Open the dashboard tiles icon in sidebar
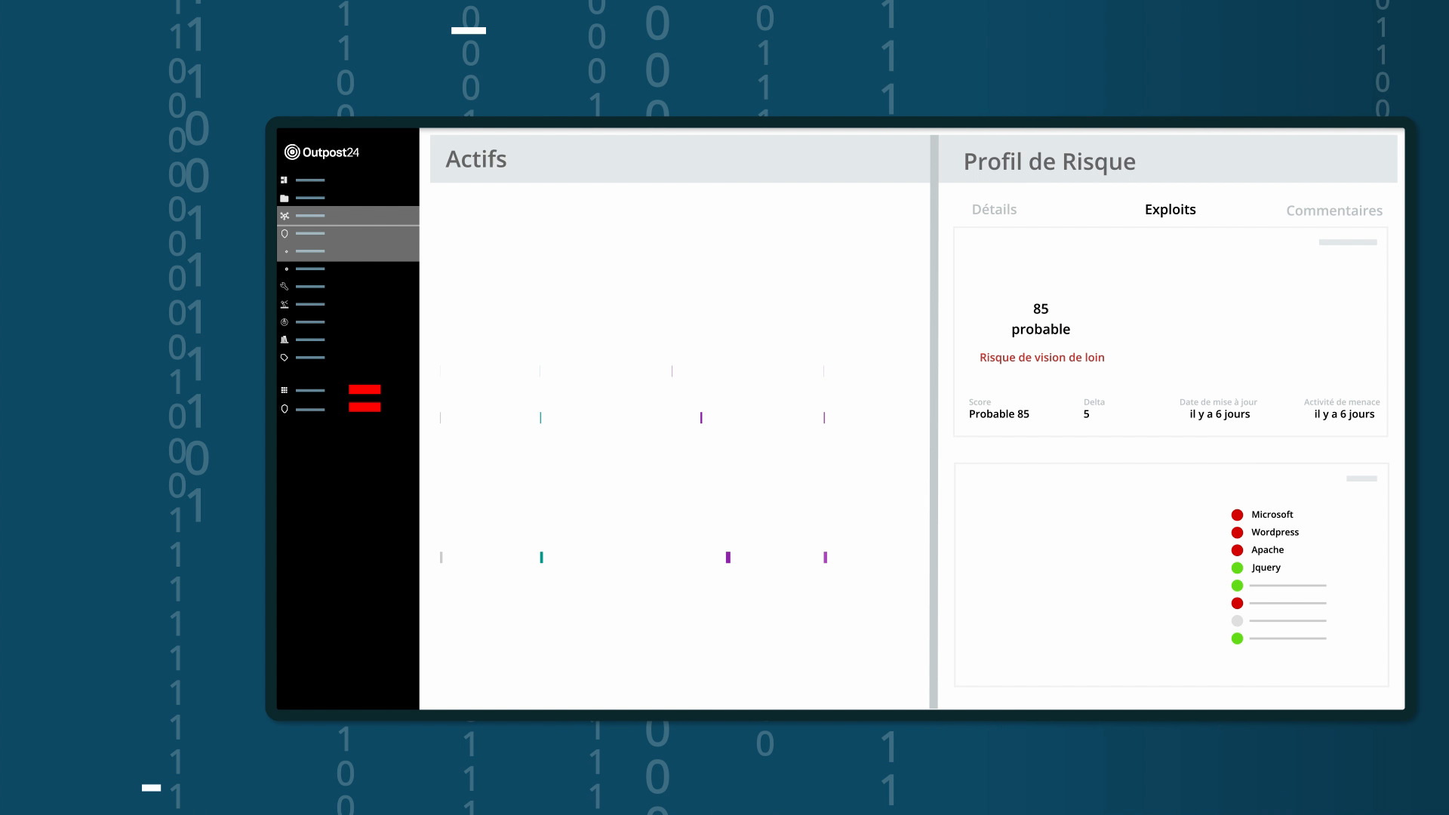The width and height of the screenshot is (1449, 815). (x=285, y=180)
